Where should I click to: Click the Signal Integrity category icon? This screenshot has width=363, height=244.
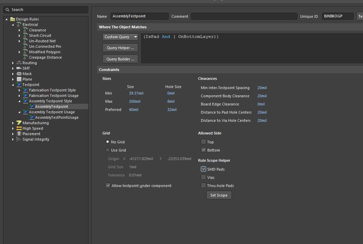click(19, 139)
